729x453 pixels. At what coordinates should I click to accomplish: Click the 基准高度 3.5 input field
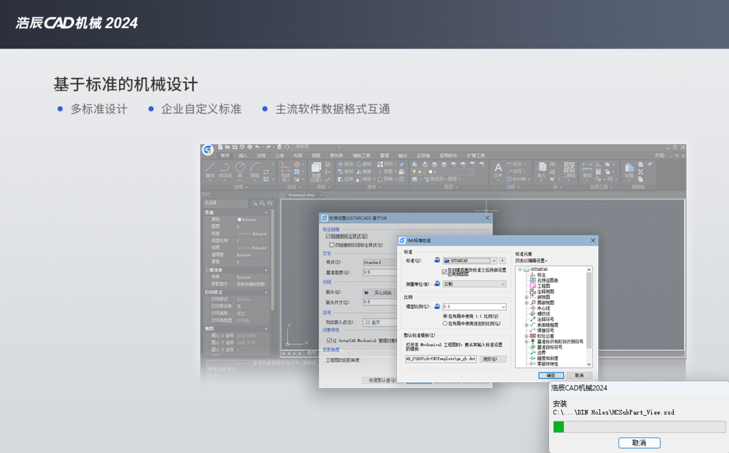tap(380, 273)
